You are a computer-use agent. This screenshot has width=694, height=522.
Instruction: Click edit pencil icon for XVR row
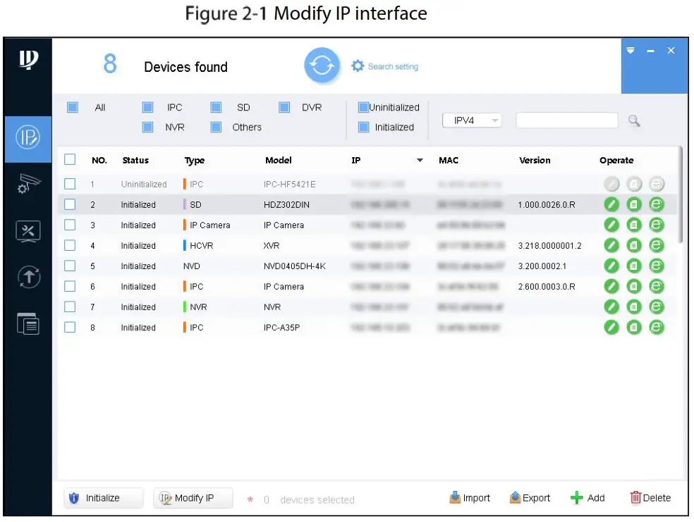click(x=611, y=245)
